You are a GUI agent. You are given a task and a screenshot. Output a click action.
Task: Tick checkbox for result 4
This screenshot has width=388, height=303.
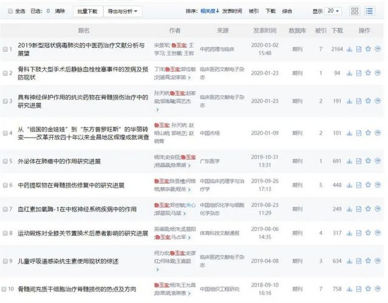pyautogui.click(x=5, y=133)
